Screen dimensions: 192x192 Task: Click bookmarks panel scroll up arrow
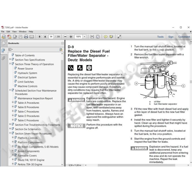(62, 54)
